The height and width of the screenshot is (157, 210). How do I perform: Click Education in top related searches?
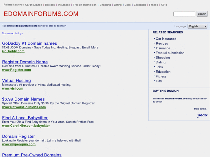(x=140, y=5)
